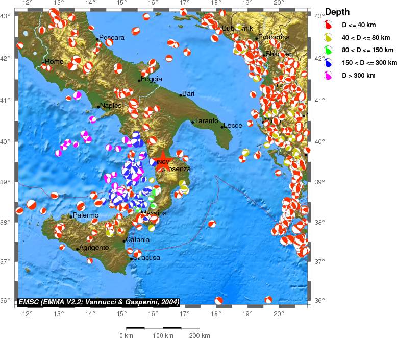Viewport: 397px width, 338px height.
Task: Click the Siracusa city label
Action: pyautogui.click(x=146, y=258)
